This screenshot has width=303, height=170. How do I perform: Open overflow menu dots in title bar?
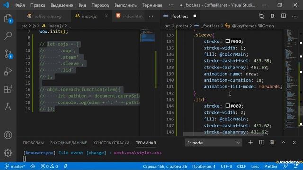tap(171, 5)
